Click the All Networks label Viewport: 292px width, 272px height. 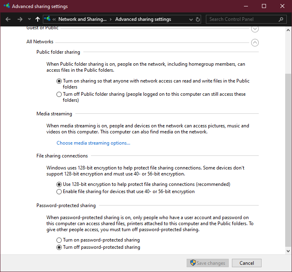point(40,42)
